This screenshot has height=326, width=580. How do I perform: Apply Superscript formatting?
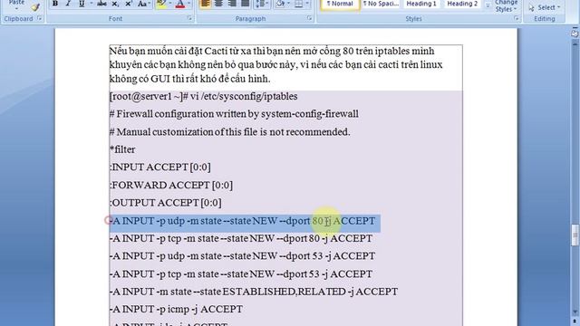pos(128,4)
